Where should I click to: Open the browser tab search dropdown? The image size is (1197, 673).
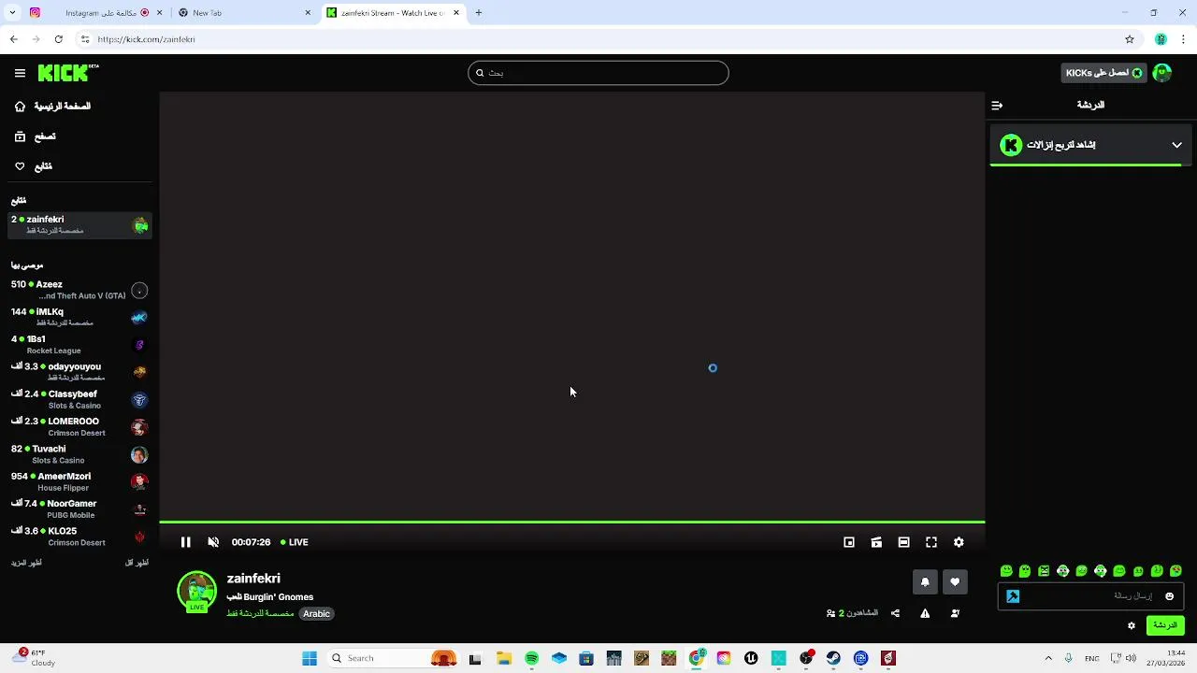12,13
